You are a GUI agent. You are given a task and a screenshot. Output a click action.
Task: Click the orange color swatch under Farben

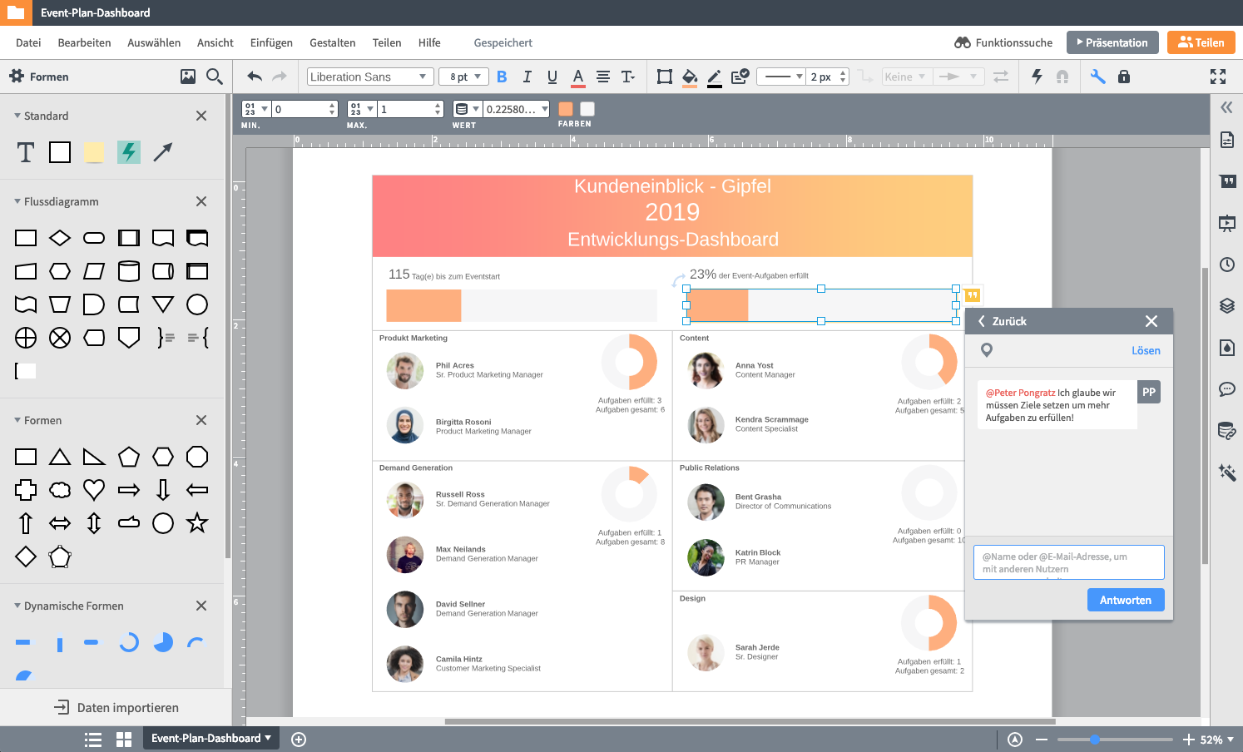pyautogui.click(x=566, y=109)
